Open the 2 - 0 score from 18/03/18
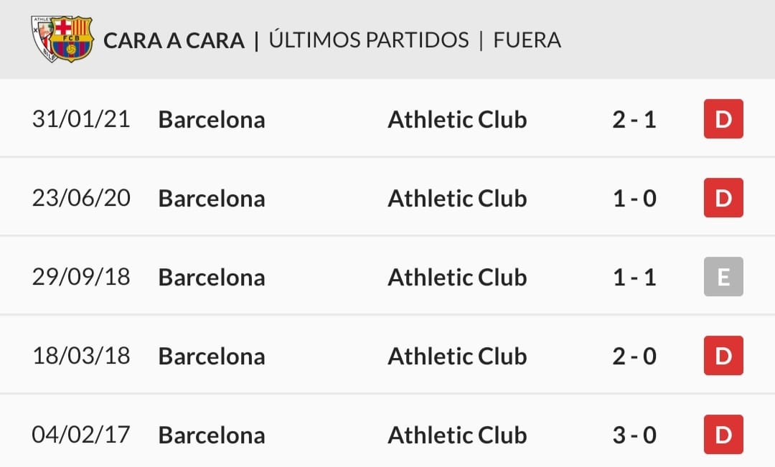The height and width of the screenshot is (467, 775). [x=634, y=356]
